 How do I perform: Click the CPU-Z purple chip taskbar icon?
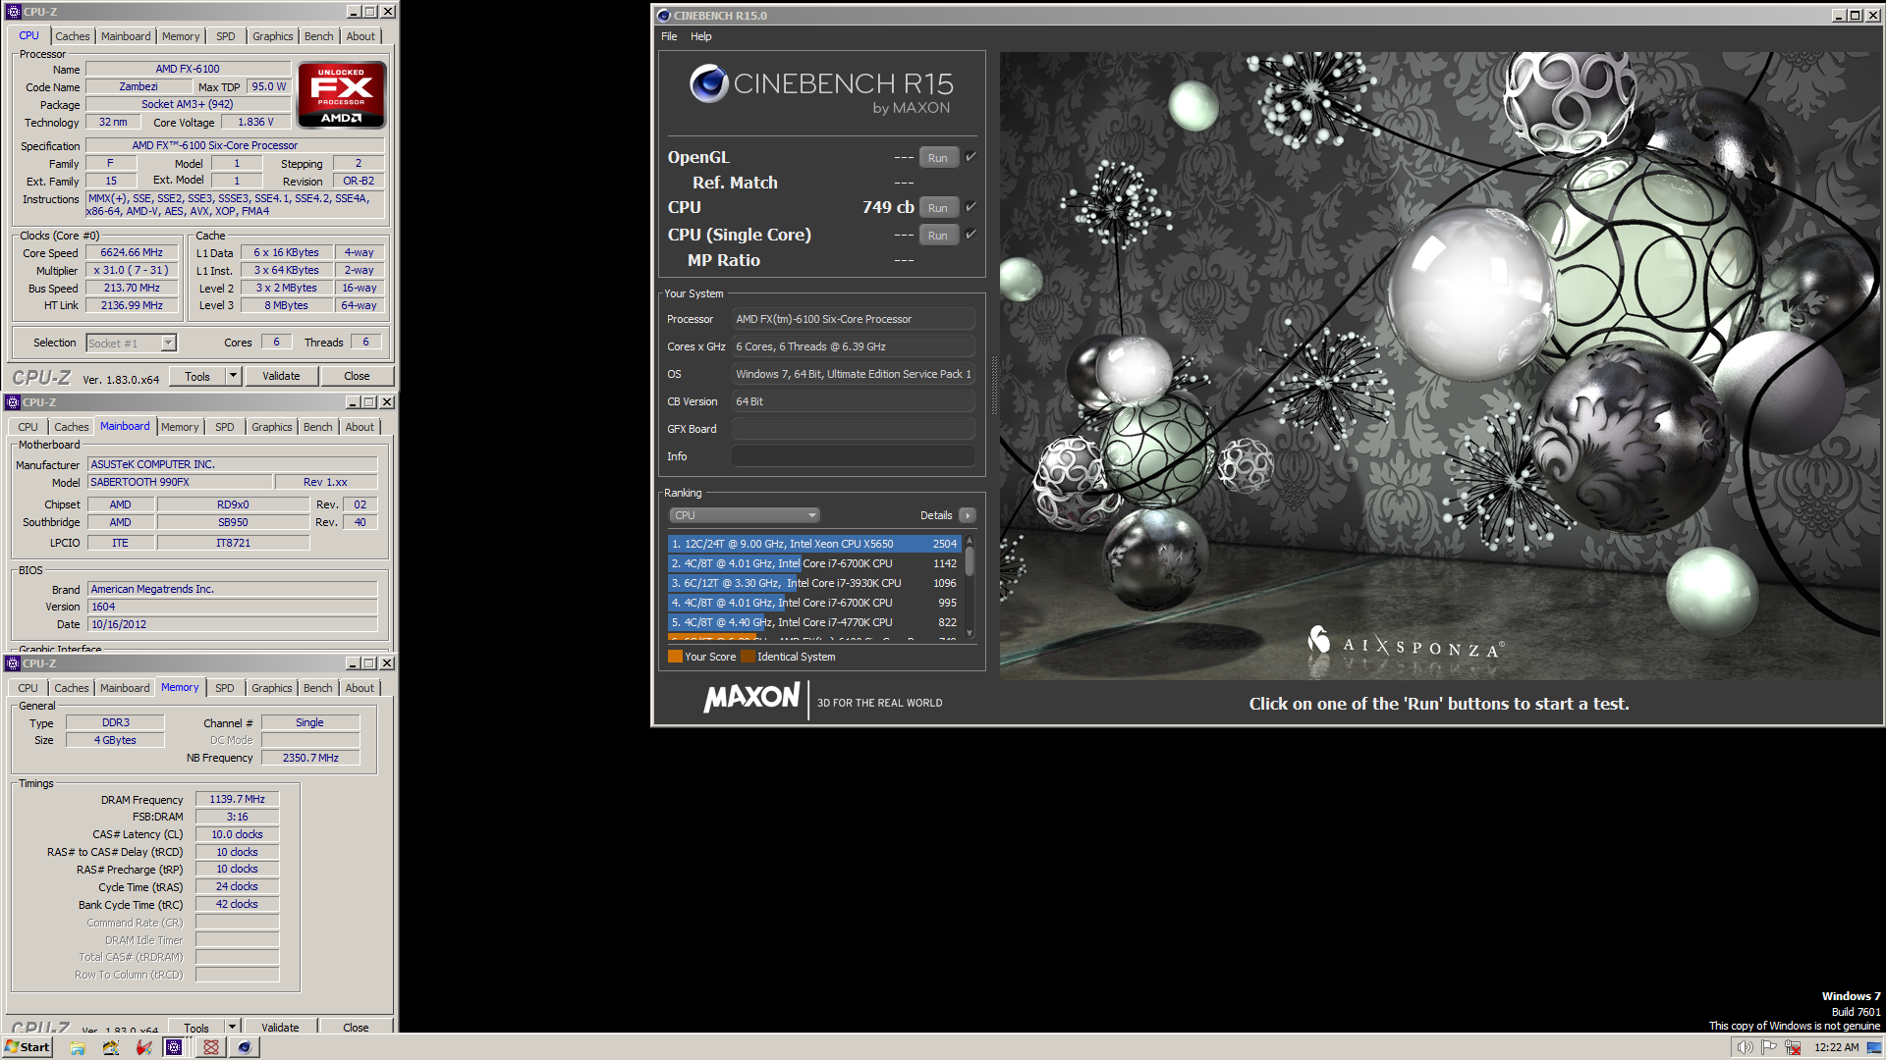click(x=174, y=1047)
